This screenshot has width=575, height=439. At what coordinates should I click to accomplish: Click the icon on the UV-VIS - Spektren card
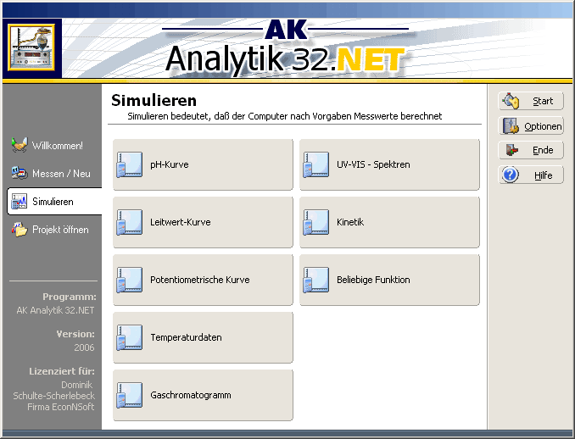[x=316, y=165]
